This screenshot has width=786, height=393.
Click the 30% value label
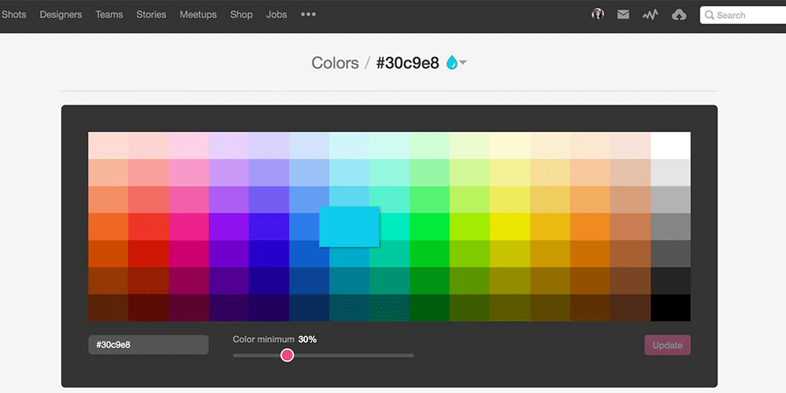point(307,340)
